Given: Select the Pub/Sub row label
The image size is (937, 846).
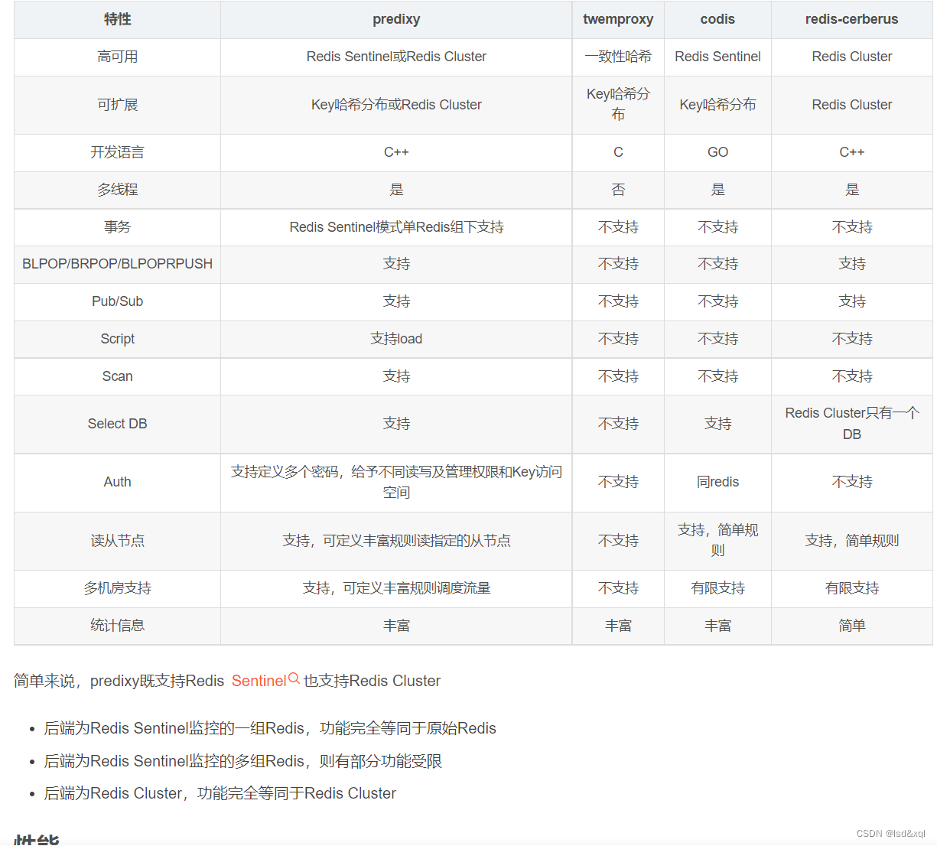Looking at the screenshot, I should coord(117,301).
